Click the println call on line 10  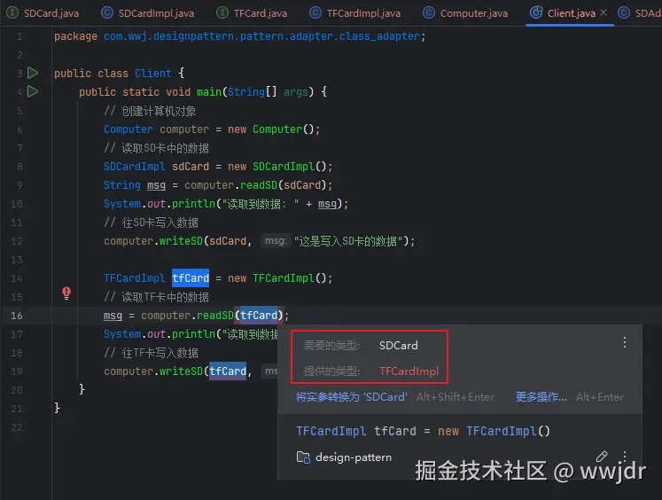193,204
